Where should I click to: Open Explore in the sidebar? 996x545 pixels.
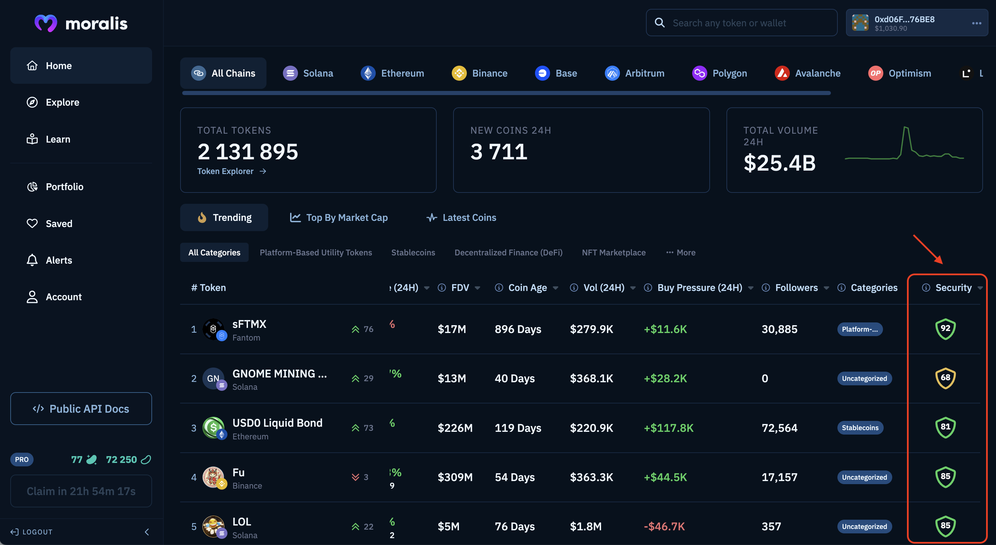81,102
